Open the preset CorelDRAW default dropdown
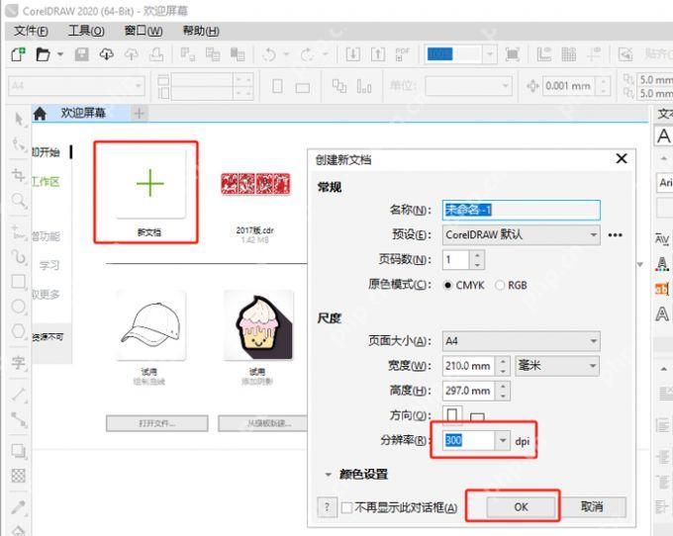673x536 pixels. point(521,235)
